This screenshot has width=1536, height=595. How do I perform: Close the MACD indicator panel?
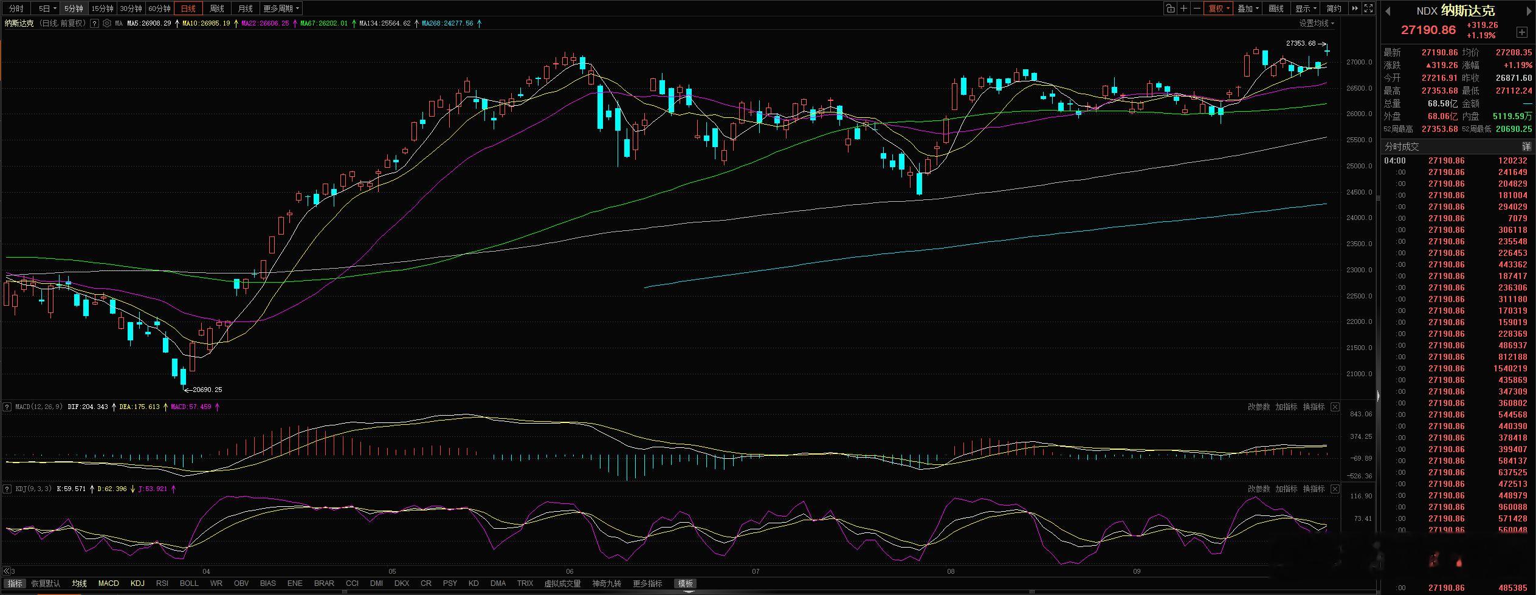1335,407
